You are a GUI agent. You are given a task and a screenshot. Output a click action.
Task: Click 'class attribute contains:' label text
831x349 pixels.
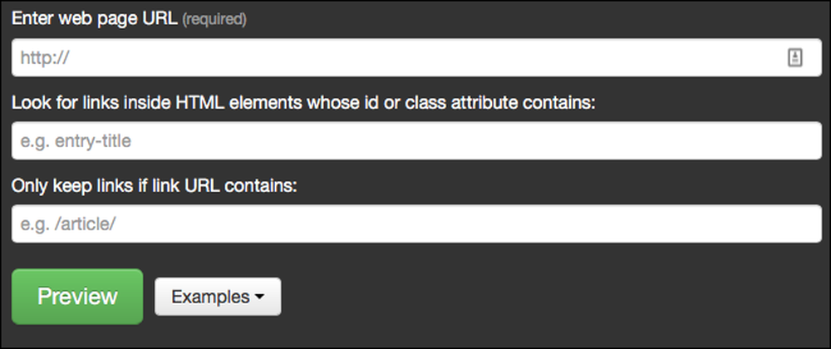(500, 102)
